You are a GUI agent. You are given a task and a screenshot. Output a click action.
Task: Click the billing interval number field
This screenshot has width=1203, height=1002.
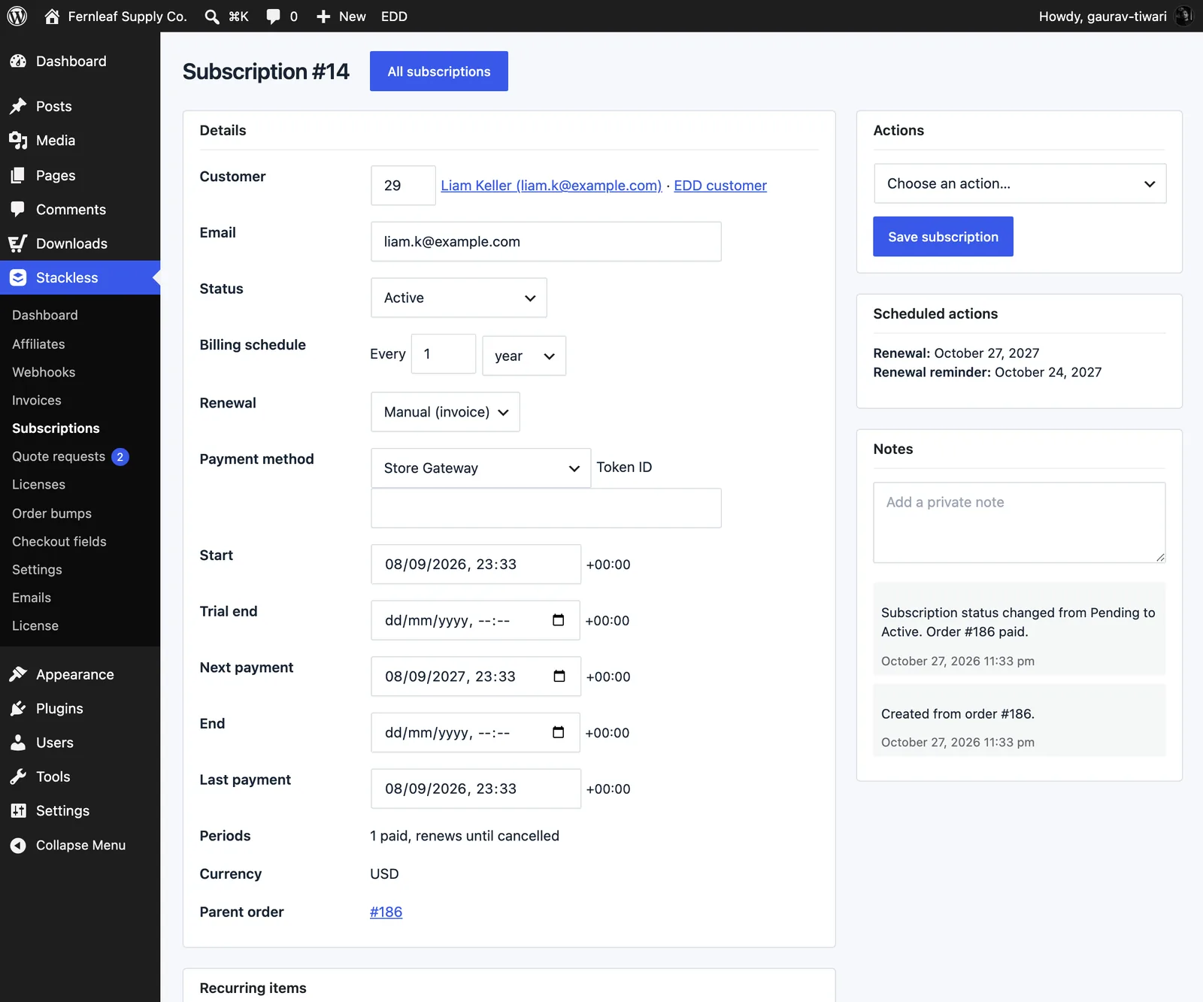pos(444,354)
